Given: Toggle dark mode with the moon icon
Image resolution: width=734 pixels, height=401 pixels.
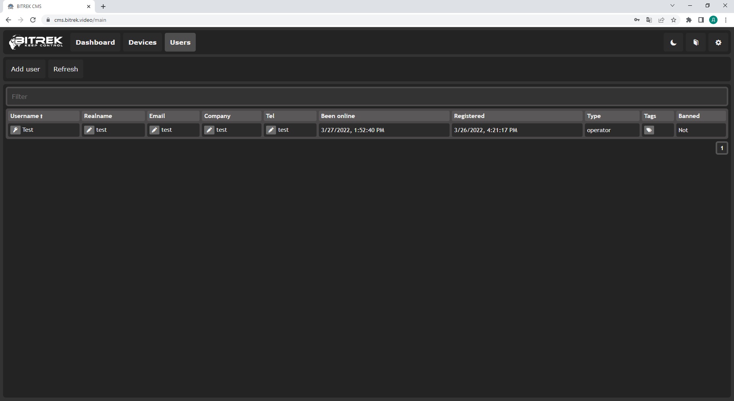Looking at the screenshot, I should pos(673,42).
